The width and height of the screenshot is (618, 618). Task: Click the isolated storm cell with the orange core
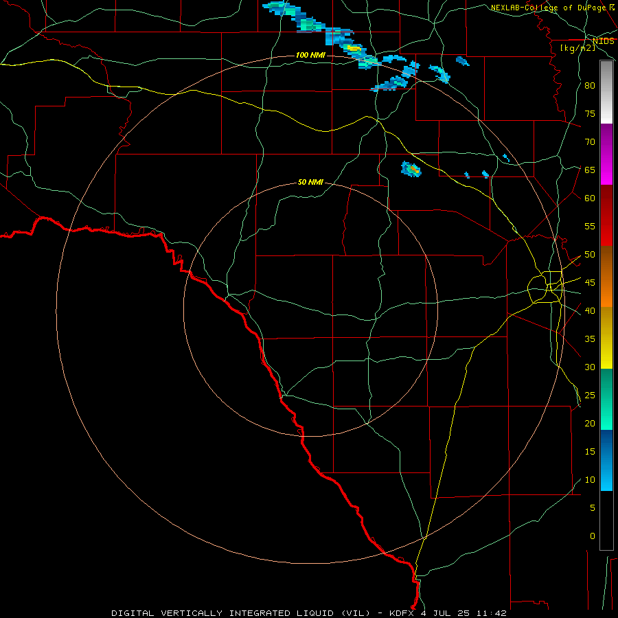tap(411, 170)
